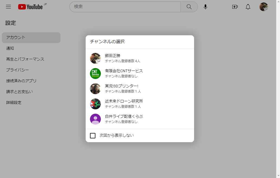Choose the 実況!3Dプリンター! channel

point(121,86)
